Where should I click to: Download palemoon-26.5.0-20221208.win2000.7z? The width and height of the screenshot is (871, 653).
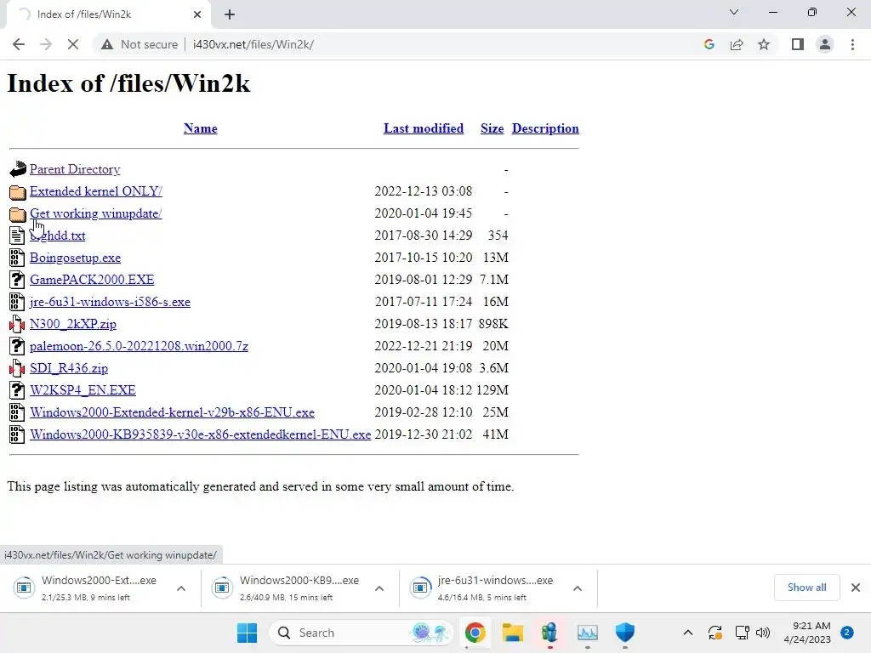point(139,346)
